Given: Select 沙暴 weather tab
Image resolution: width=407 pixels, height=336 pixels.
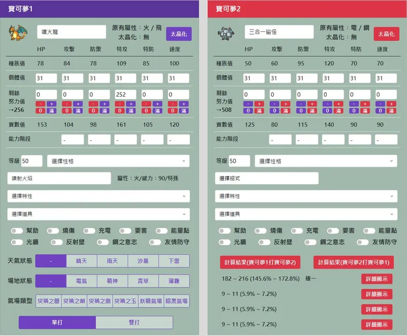Looking at the screenshot, I should point(144,261).
